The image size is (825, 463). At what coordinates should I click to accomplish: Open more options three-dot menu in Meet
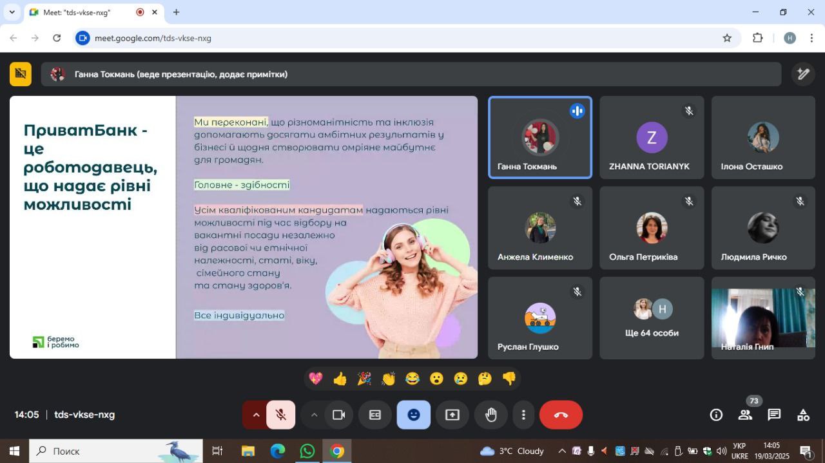coord(523,415)
